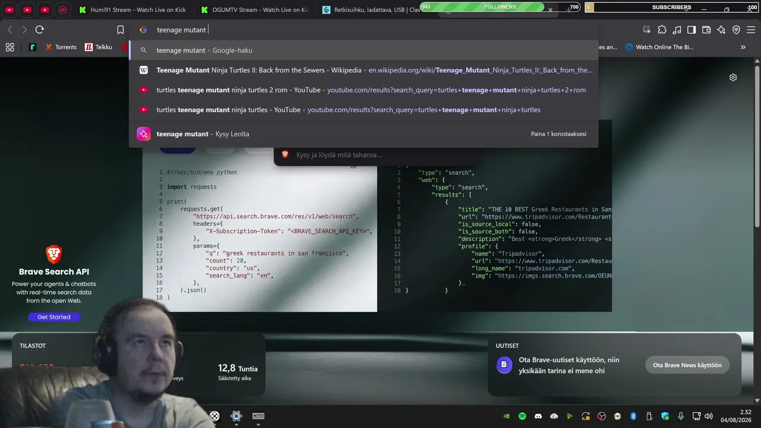Open the apps grid in bookmarks bar

pos(10,47)
